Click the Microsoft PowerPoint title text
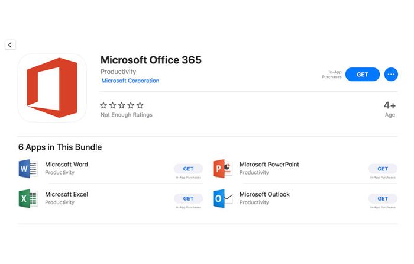This screenshot has width=414, height=264. point(269,165)
